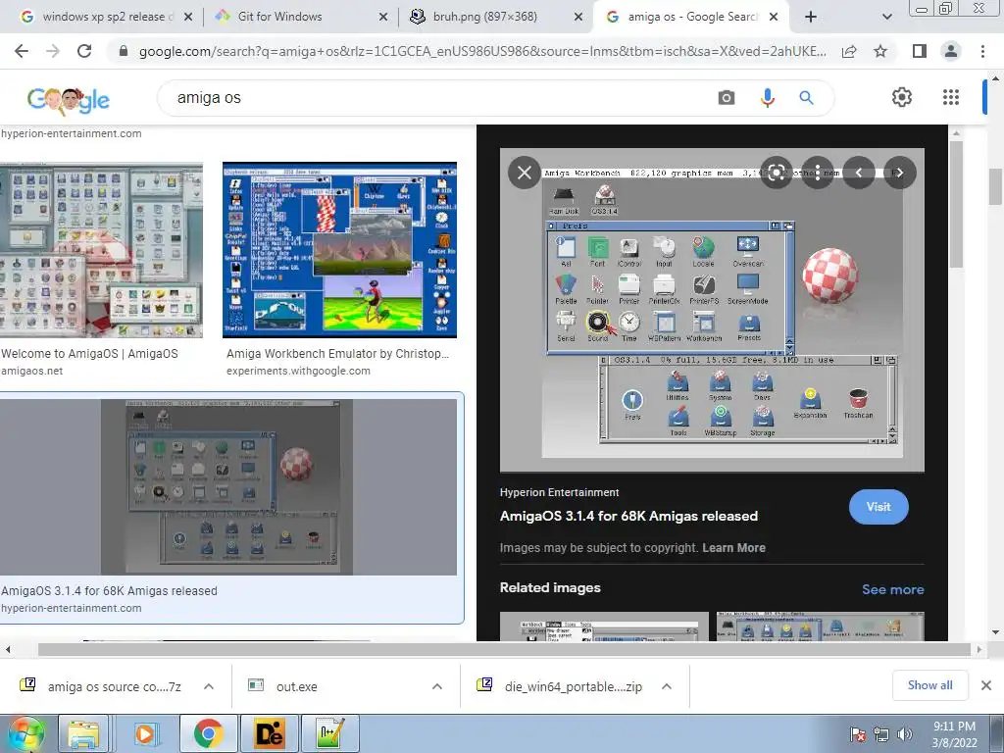Close the Git for Windows tab

[x=383, y=17]
